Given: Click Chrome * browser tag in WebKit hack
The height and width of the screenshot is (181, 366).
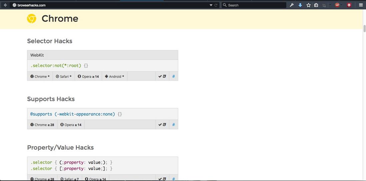Looking at the screenshot, I should 40,76.
